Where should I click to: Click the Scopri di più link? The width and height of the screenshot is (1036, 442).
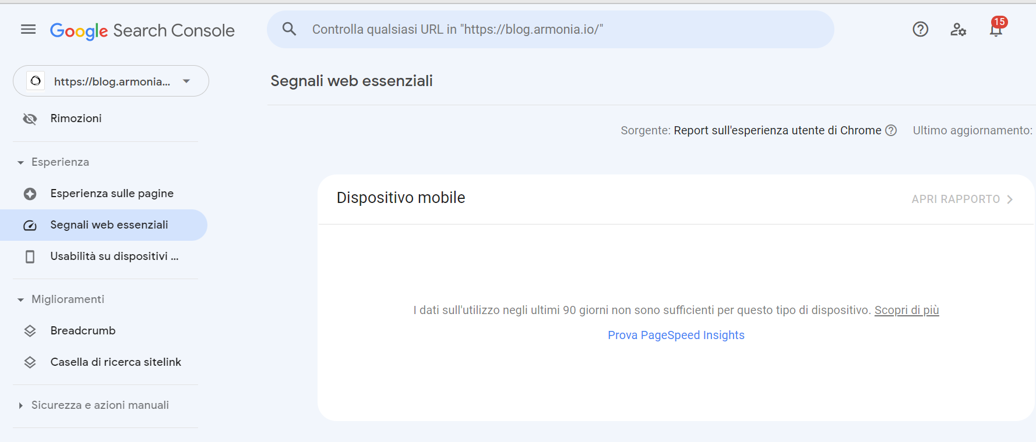tap(907, 310)
